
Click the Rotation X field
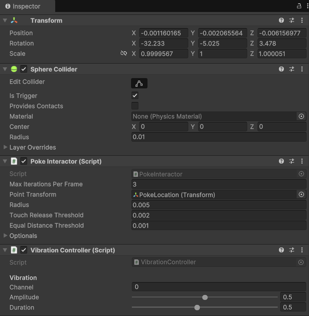164,43
